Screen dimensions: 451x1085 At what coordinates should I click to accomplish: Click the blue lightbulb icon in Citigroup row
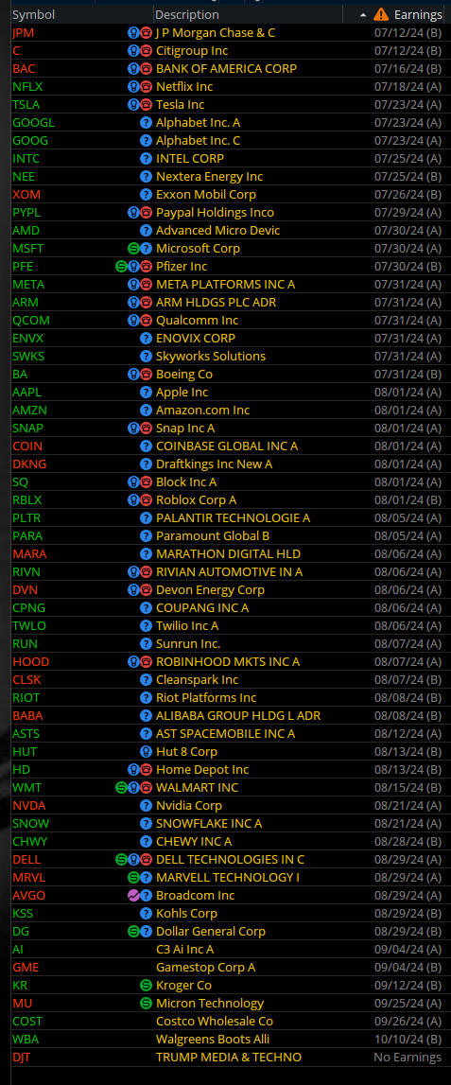[x=133, y=50]
